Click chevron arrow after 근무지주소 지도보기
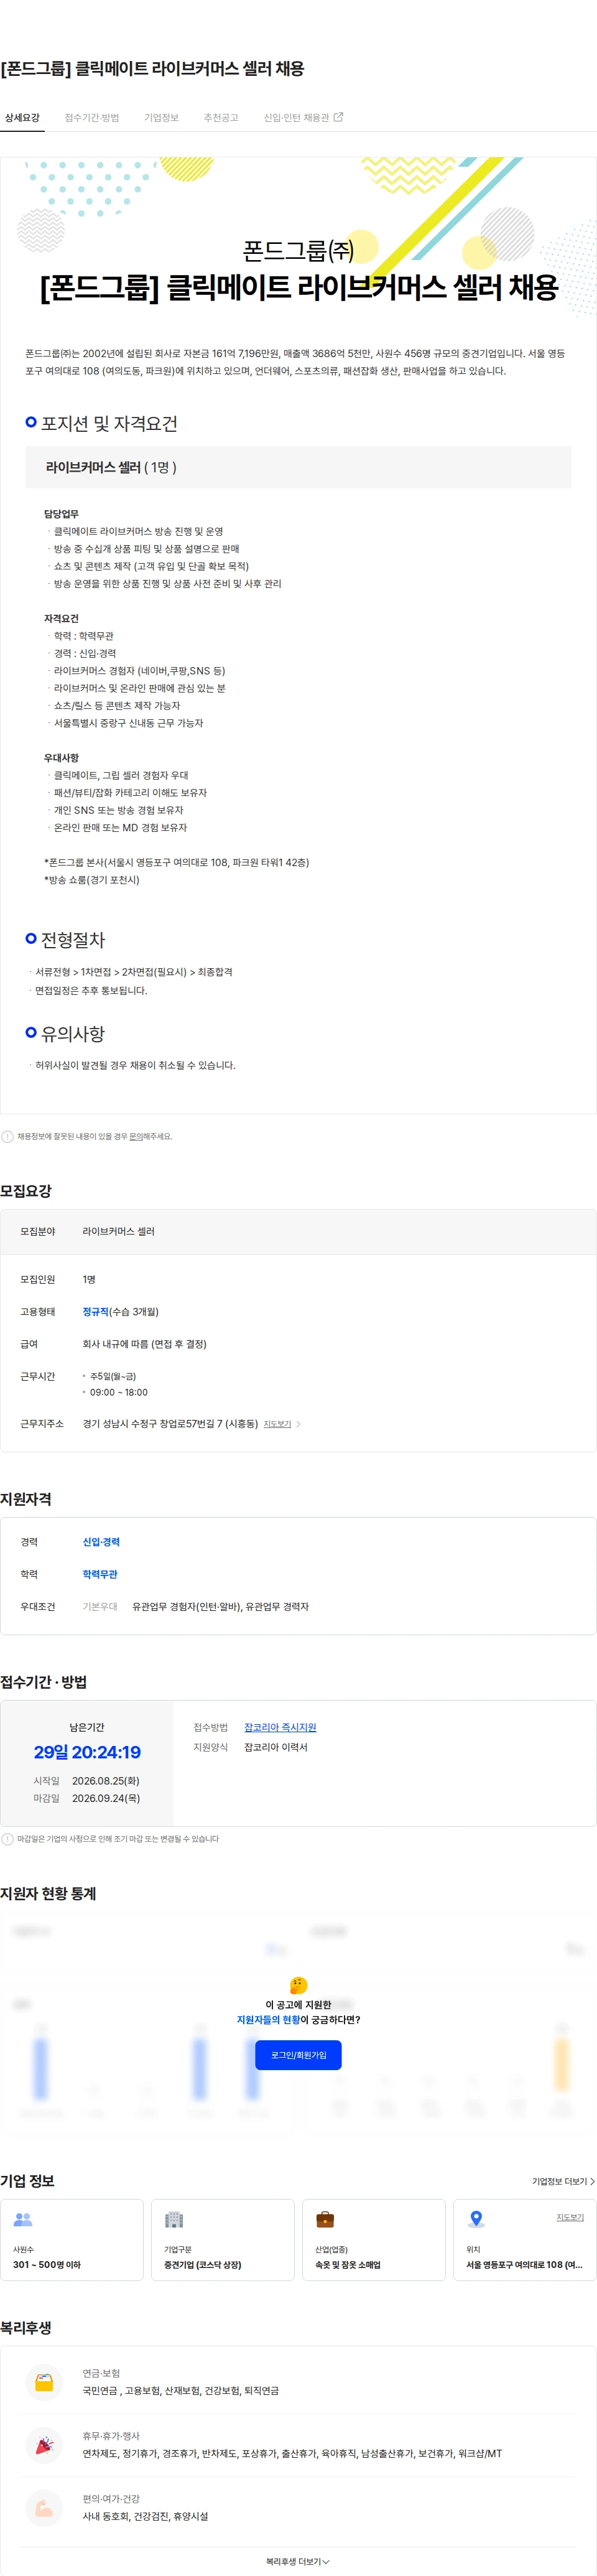This screenshot has height=2576, width=597. (298, 1424)
